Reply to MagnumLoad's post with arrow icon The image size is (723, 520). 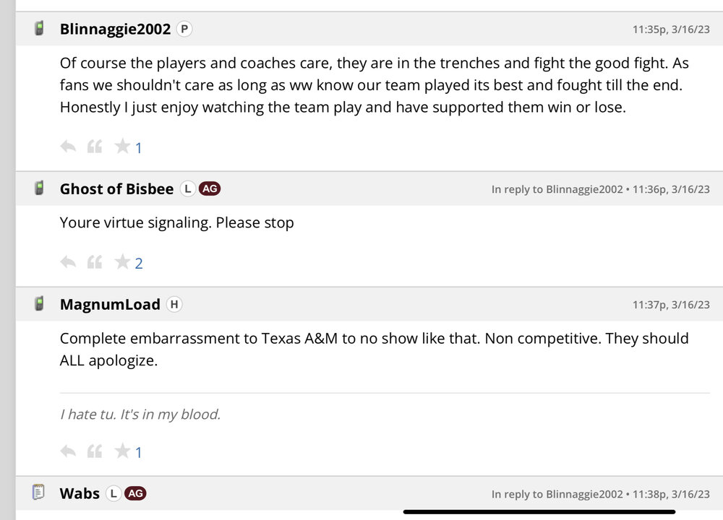click(68, 452)
